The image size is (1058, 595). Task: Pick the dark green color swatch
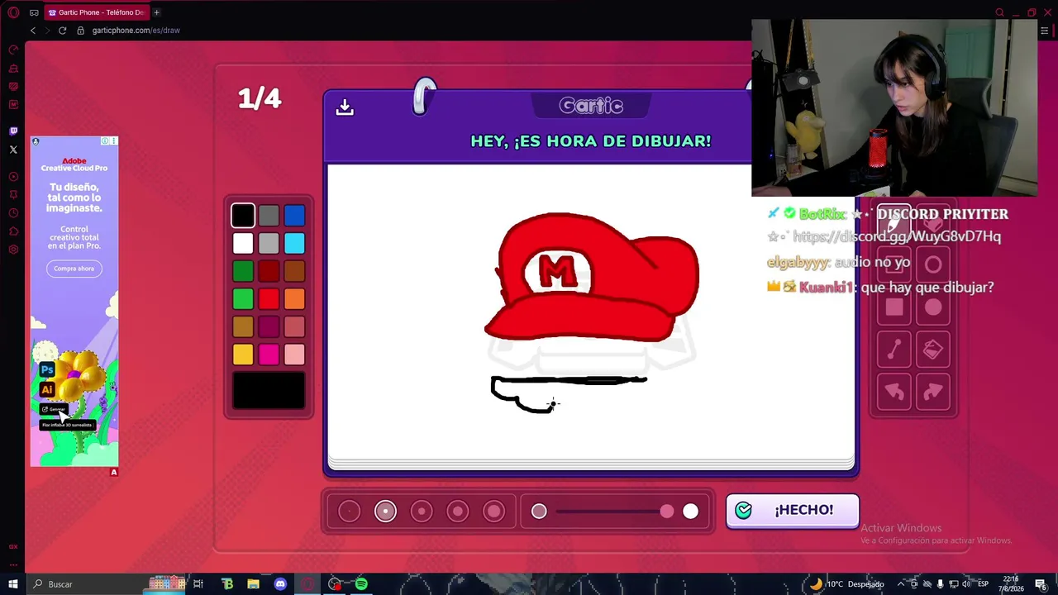(243, 271)
